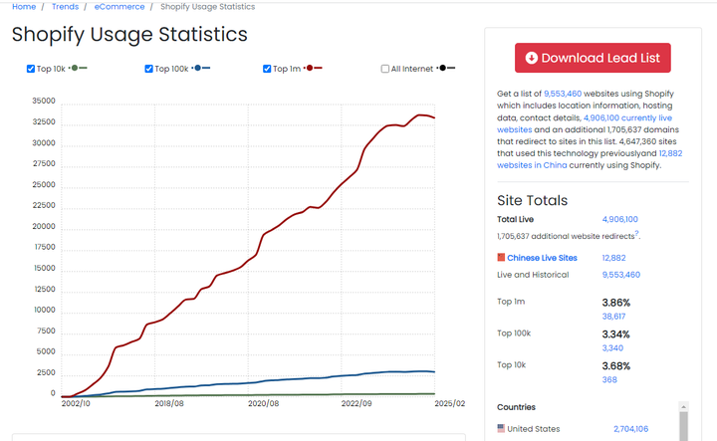Image resolution: width=717 pixels, height=441 pixels.
Task: Click the Live and Historical 9,553,460 count
Action: 621,275
